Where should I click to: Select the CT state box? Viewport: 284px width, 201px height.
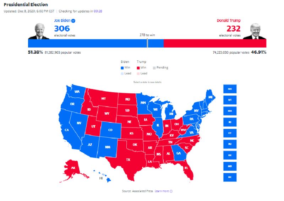click(230, 133)
